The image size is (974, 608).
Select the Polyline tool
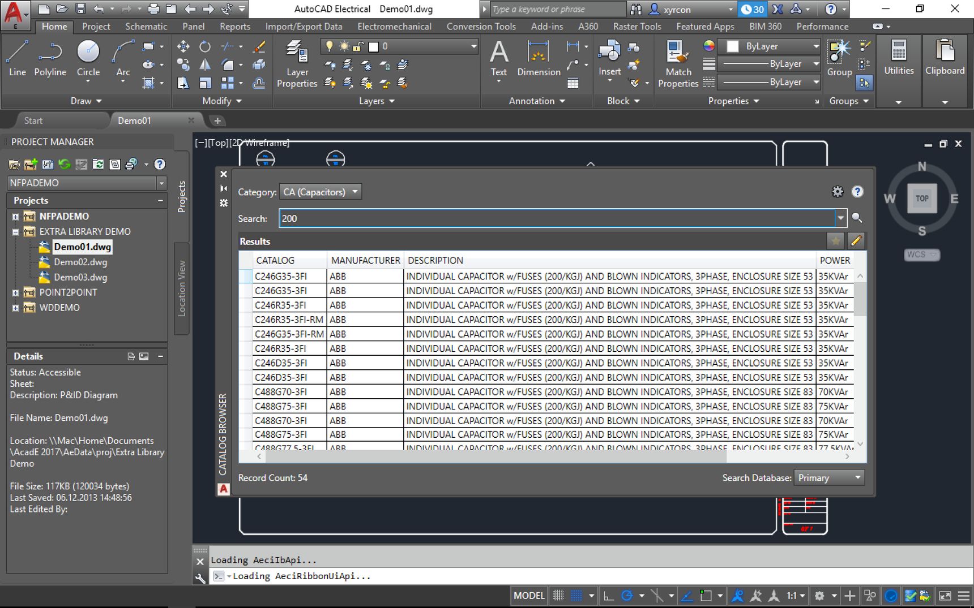pyautogui.click(x=50, y=59)
